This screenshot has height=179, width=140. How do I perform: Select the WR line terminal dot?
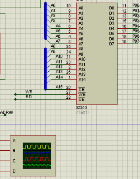coord(15,94)
